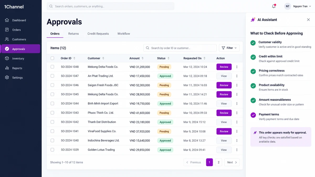
Task: Click the Dashboard home icon
Action: pyautogui.click(x=7, y=20)
